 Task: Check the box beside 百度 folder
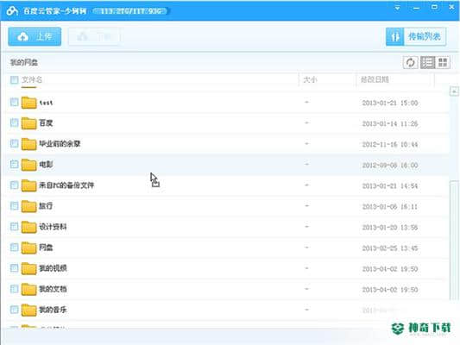click(x=14, y=122)
